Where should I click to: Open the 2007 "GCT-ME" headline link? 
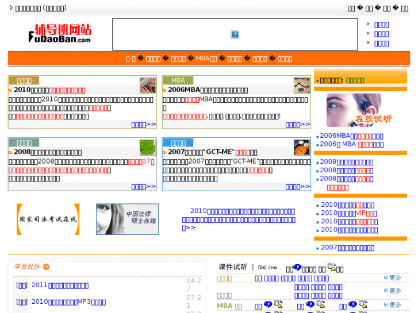(213, 152)
